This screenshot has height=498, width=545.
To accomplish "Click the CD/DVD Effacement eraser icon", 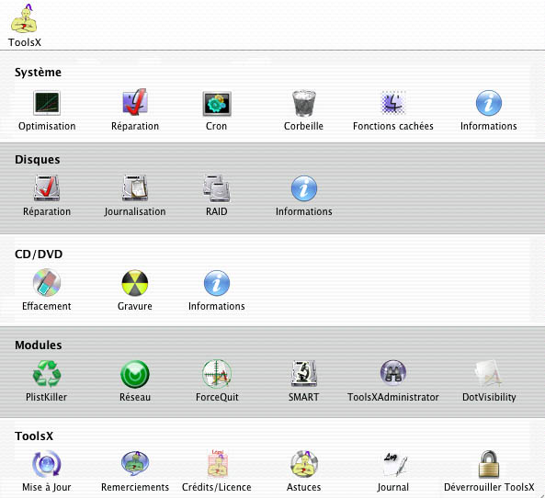I will tap(47, 282).
